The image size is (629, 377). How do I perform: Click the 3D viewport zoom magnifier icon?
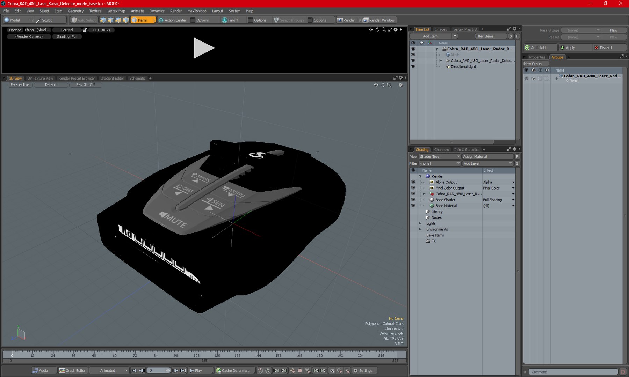[389, 85]
